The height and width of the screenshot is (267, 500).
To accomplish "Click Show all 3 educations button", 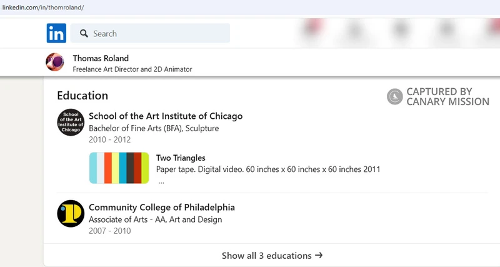I will 272,256.
